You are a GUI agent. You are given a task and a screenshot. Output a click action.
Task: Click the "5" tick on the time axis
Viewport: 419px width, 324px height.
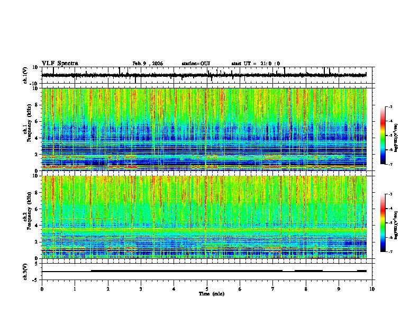(x=207, y=289)
